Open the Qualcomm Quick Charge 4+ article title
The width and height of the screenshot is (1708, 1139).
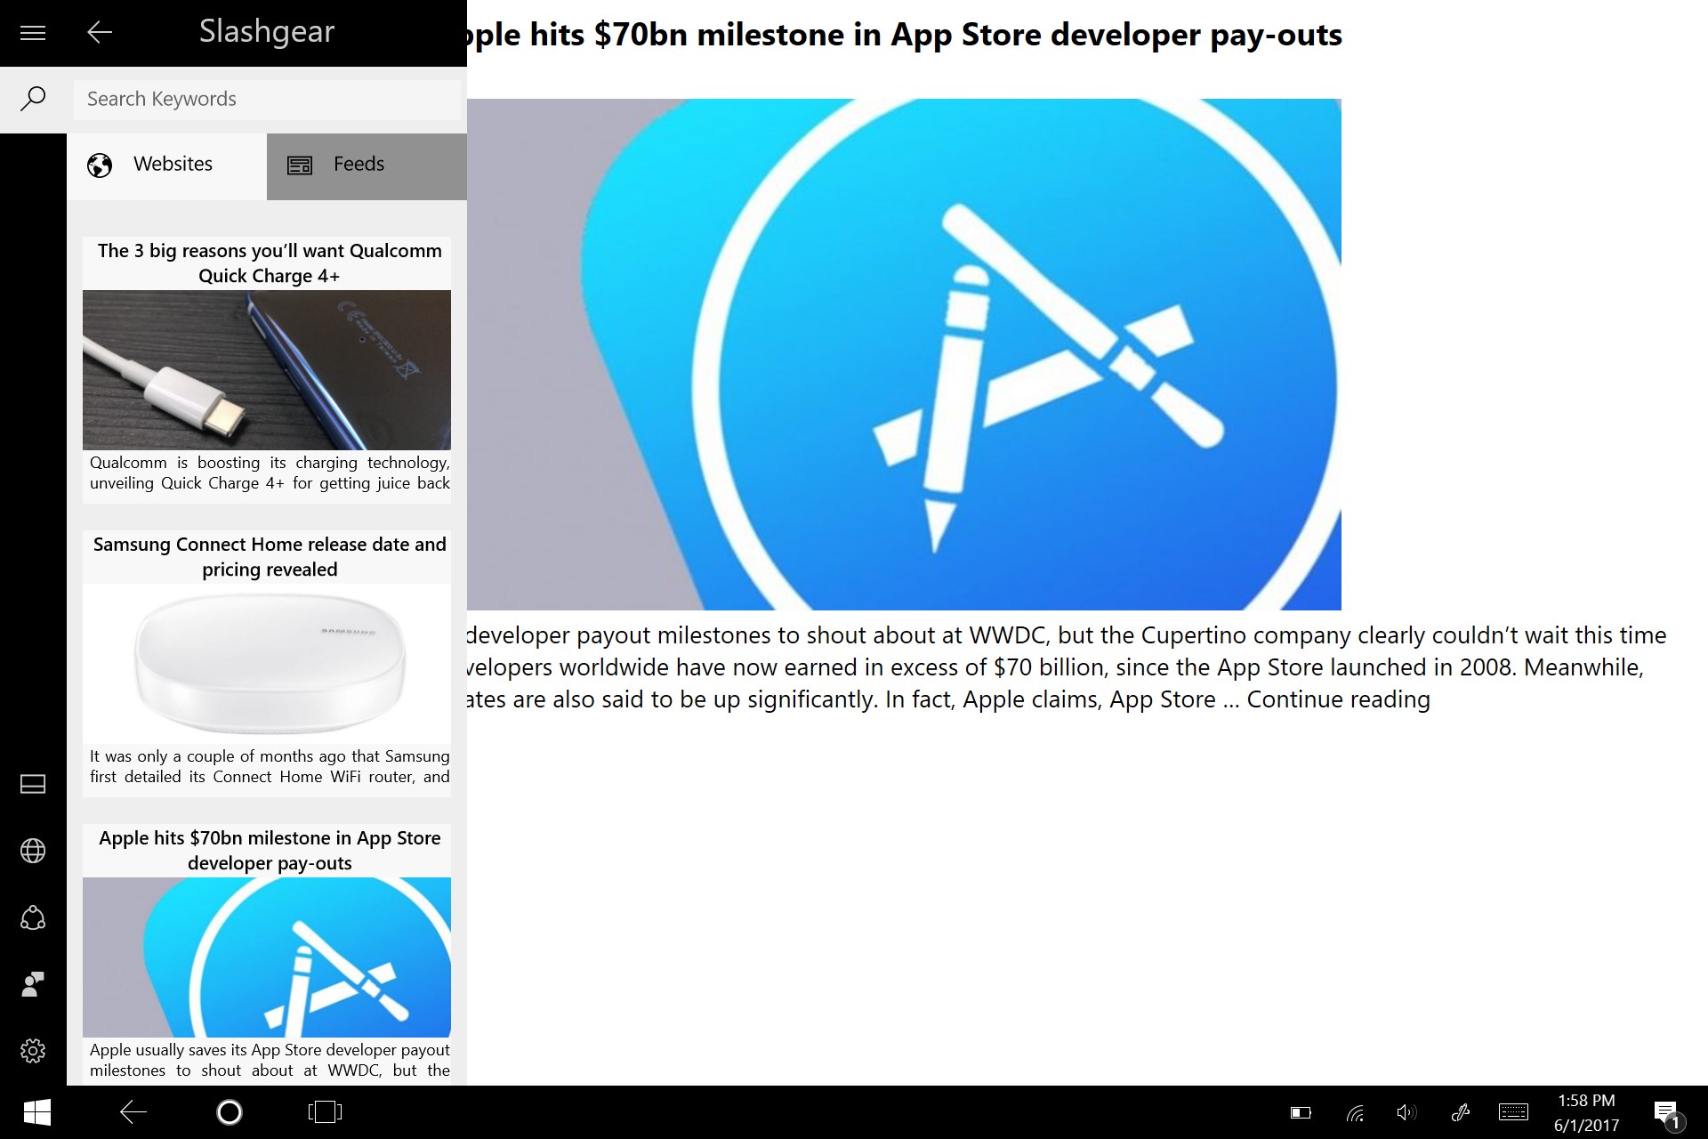click(x=270, y=263)
